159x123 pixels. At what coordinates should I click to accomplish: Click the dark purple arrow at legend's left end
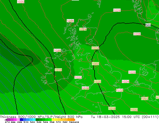pyautogui.click(x=6, y=120)
